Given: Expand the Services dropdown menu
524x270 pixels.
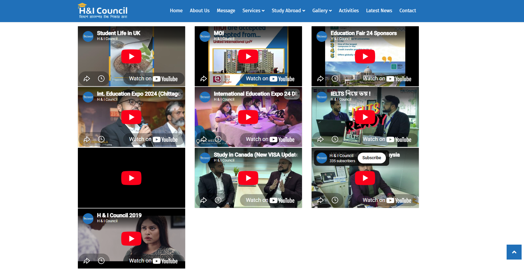Looking at the screenshot, I should [253, 11].
